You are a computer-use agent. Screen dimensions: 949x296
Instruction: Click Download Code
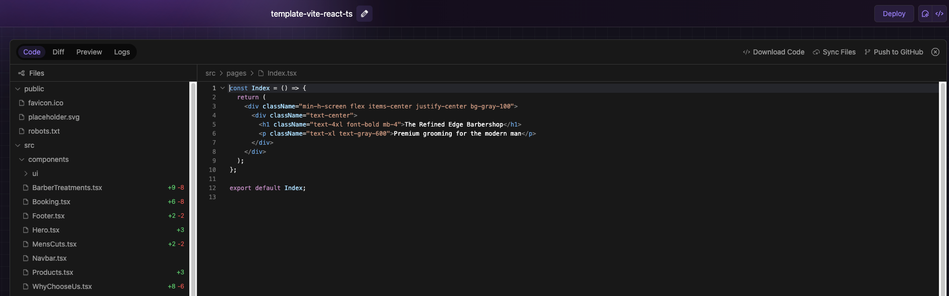coord(773,52)
